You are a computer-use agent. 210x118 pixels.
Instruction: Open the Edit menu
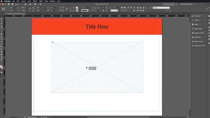point(18,1)
